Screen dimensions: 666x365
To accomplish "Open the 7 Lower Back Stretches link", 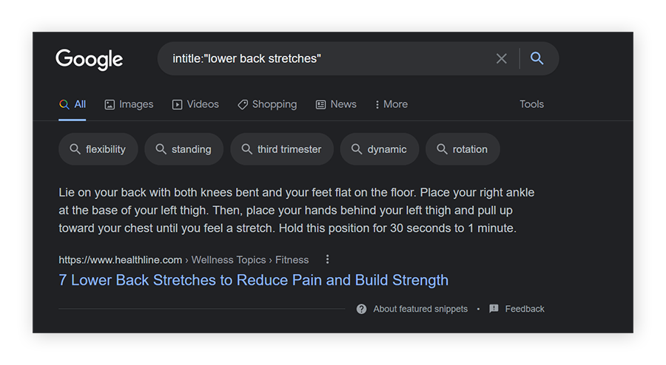I will pyautogui.click(x=254, y=280).
